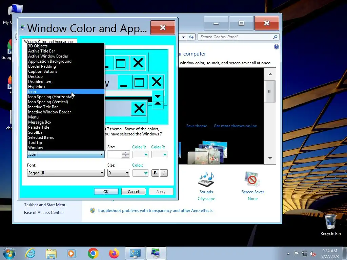Choose Disabled Item entry
The width and height of the screenshot is (347, 260).
pyautogui.click(x=66, y=82)
